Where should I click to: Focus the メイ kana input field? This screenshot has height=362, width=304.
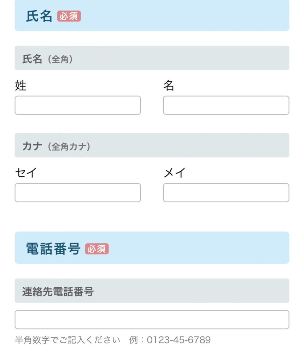tap(226, 193)
